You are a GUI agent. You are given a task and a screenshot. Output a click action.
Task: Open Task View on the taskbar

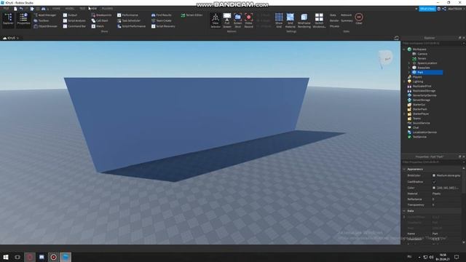point(17,257)
